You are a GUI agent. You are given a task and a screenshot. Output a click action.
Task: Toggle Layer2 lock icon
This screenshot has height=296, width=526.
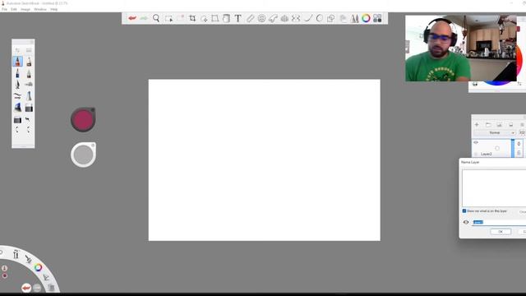(x=519, y=153)
